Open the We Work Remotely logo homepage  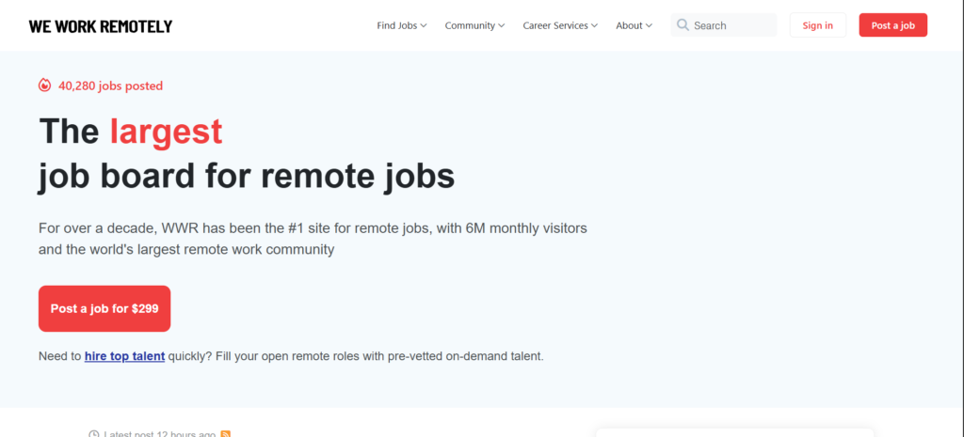coord(101,26)
